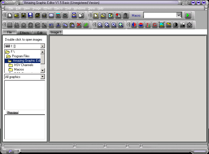Screen dimensions: 209x154
Task: Click the Save All stacked disks icon
Action: tap(37, 15)
